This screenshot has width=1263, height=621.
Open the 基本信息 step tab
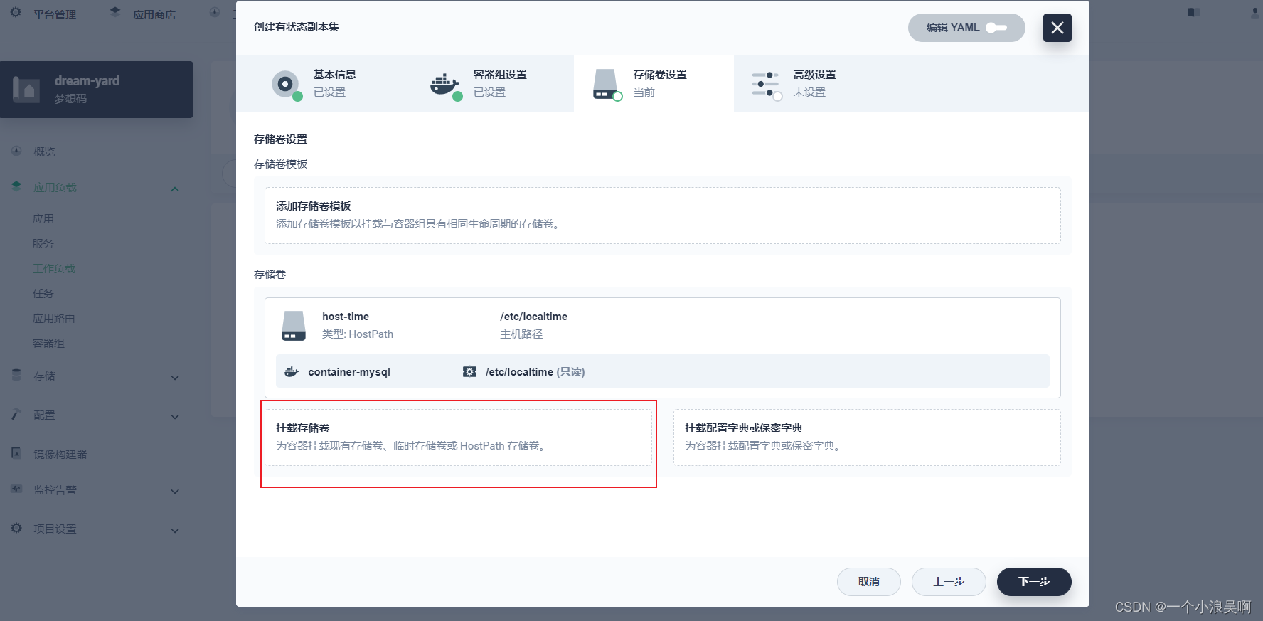click(316, 84)
